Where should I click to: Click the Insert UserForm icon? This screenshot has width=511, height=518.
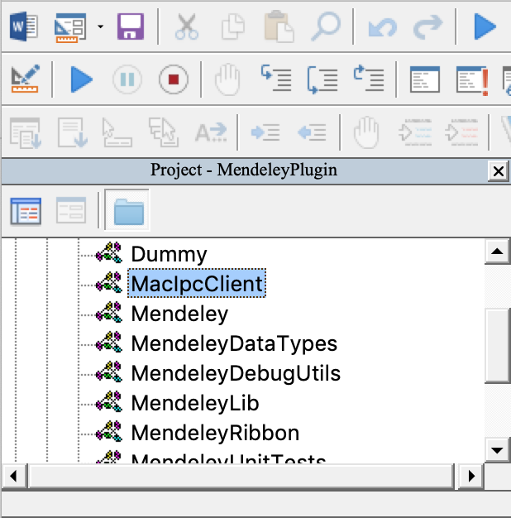click(70, 27)
